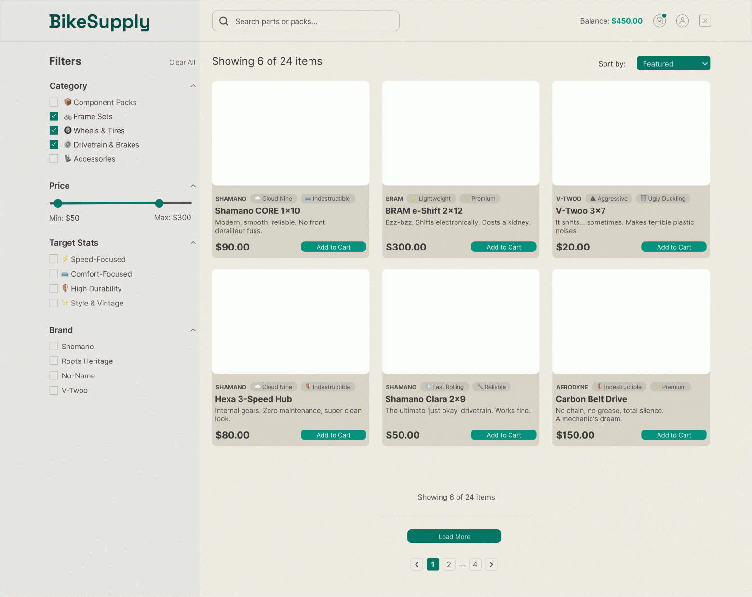Uncheck Drivetrain & Brakes checkbox
This screenshot has width=752, height=597.
[54, 144]
